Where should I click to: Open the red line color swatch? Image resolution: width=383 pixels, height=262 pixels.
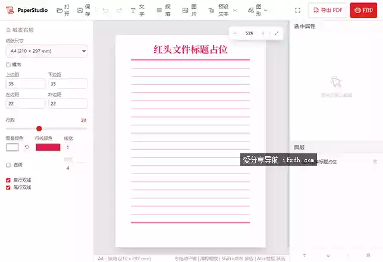tap(48, 147)
